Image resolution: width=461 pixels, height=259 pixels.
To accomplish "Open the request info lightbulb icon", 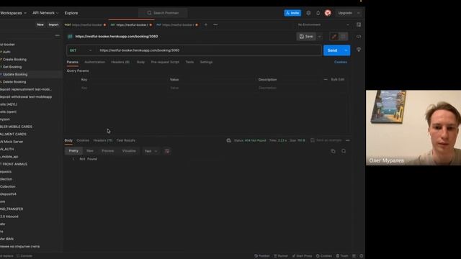I will 359,50.
